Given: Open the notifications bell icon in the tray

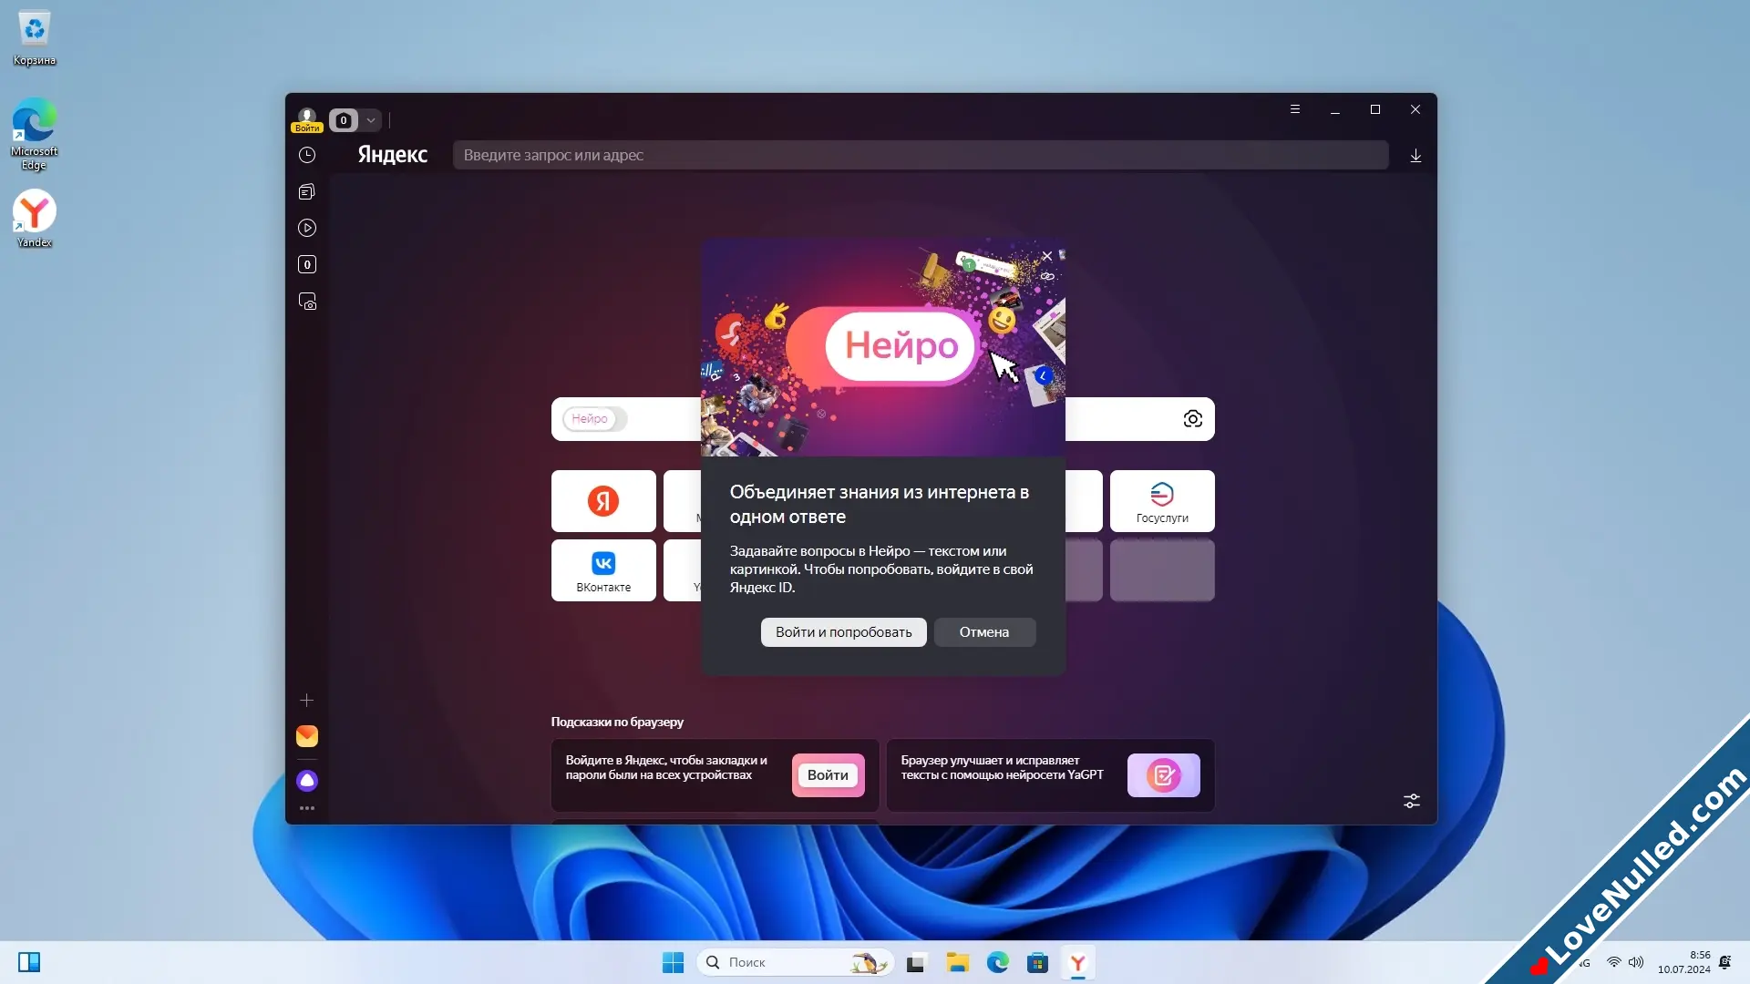Looking at the screenshot, I should coord(1725,962).
